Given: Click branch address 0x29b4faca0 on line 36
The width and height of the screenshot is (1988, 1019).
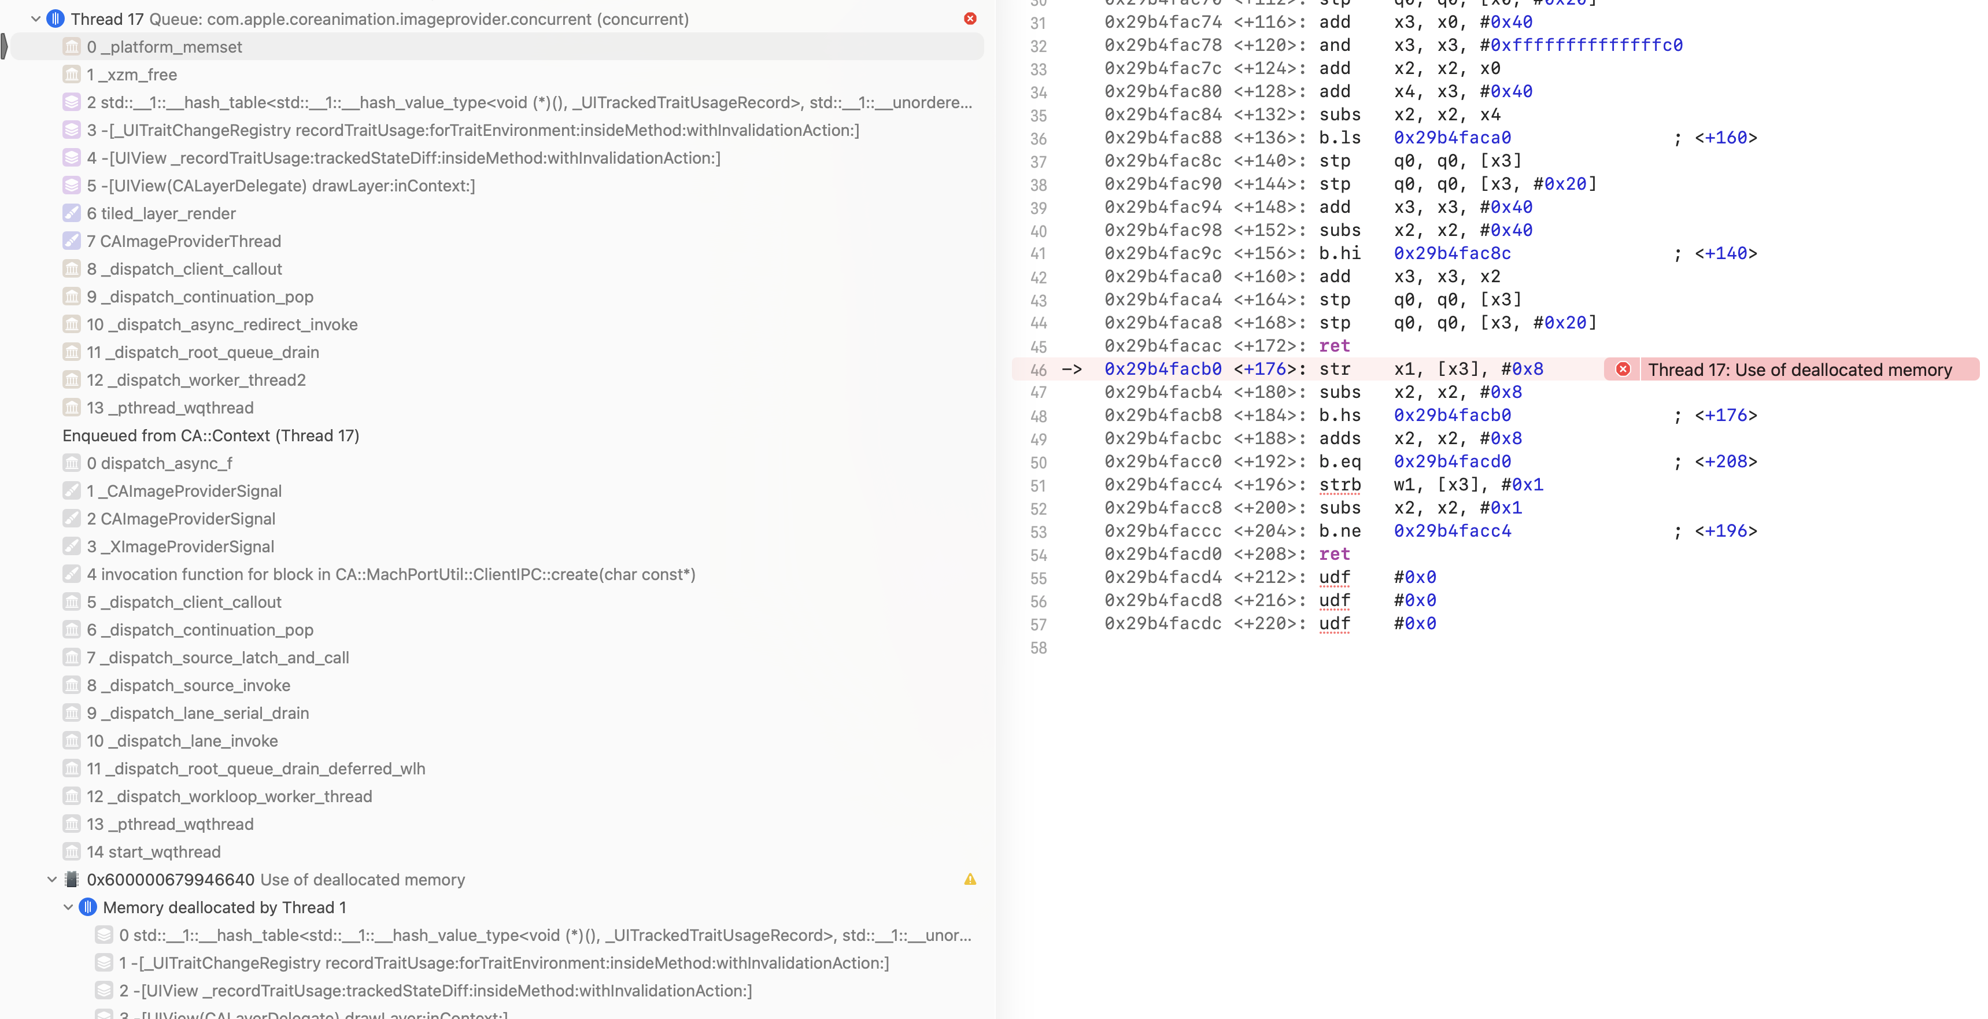Looking at the screenshot, I should (x=1451, y=138).
